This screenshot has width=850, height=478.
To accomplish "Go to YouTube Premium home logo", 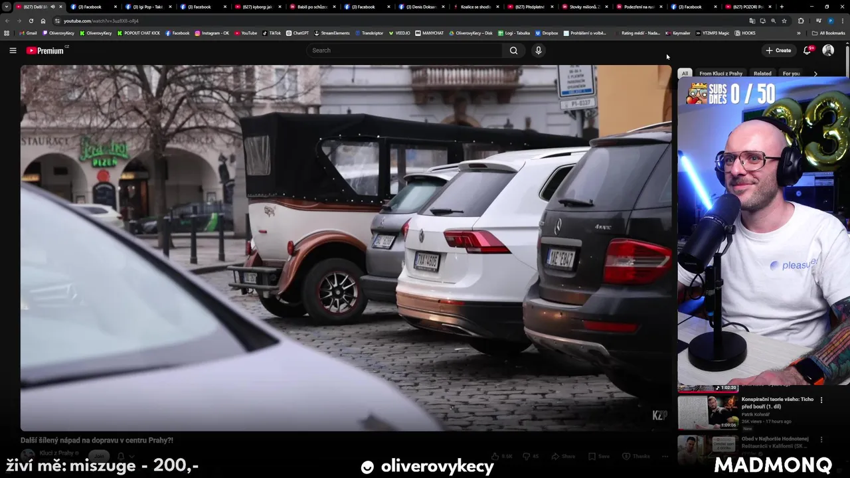I will [46, 50].
